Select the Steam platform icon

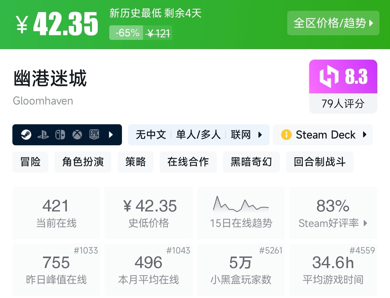click(x=27, y=135)
